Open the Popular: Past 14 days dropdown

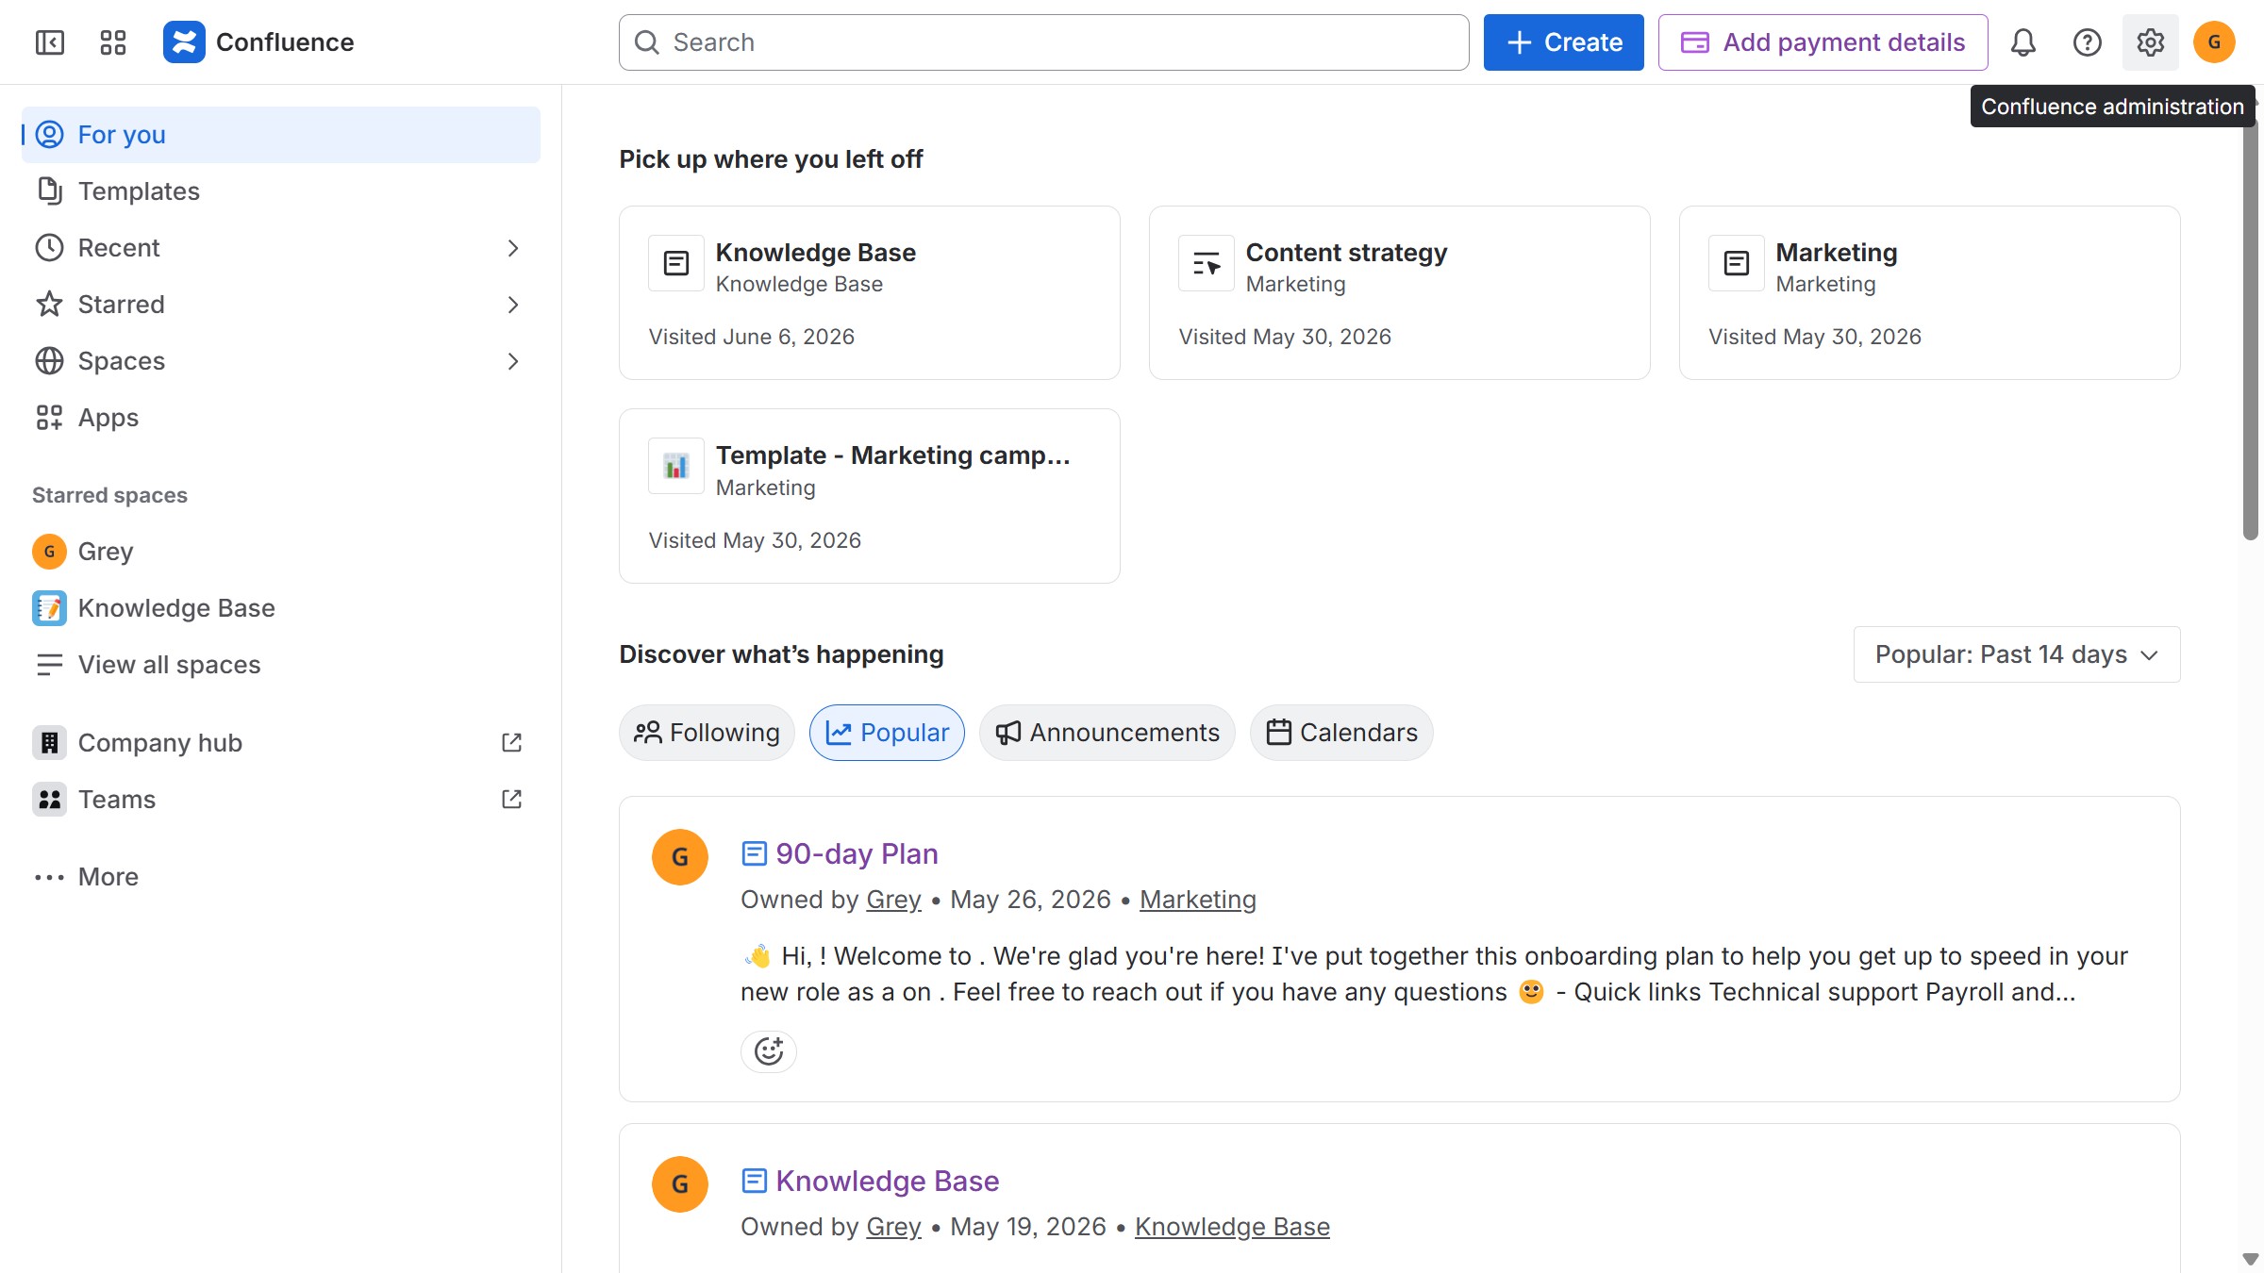pyautogui.click(x=2017, y=654)
